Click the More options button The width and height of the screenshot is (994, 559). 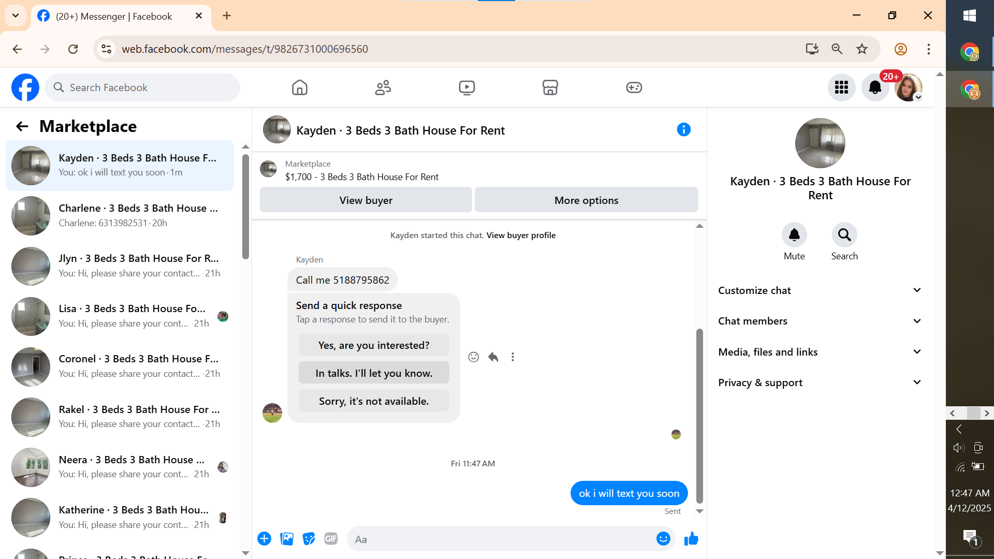click(587, 200)
